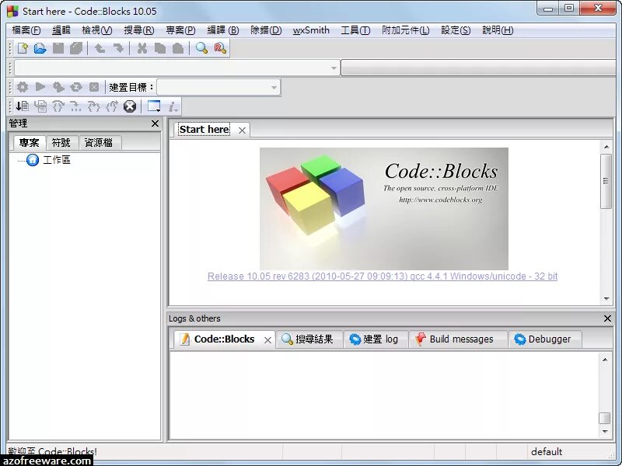Close the 管理 Management panel

tap(155, 123)
